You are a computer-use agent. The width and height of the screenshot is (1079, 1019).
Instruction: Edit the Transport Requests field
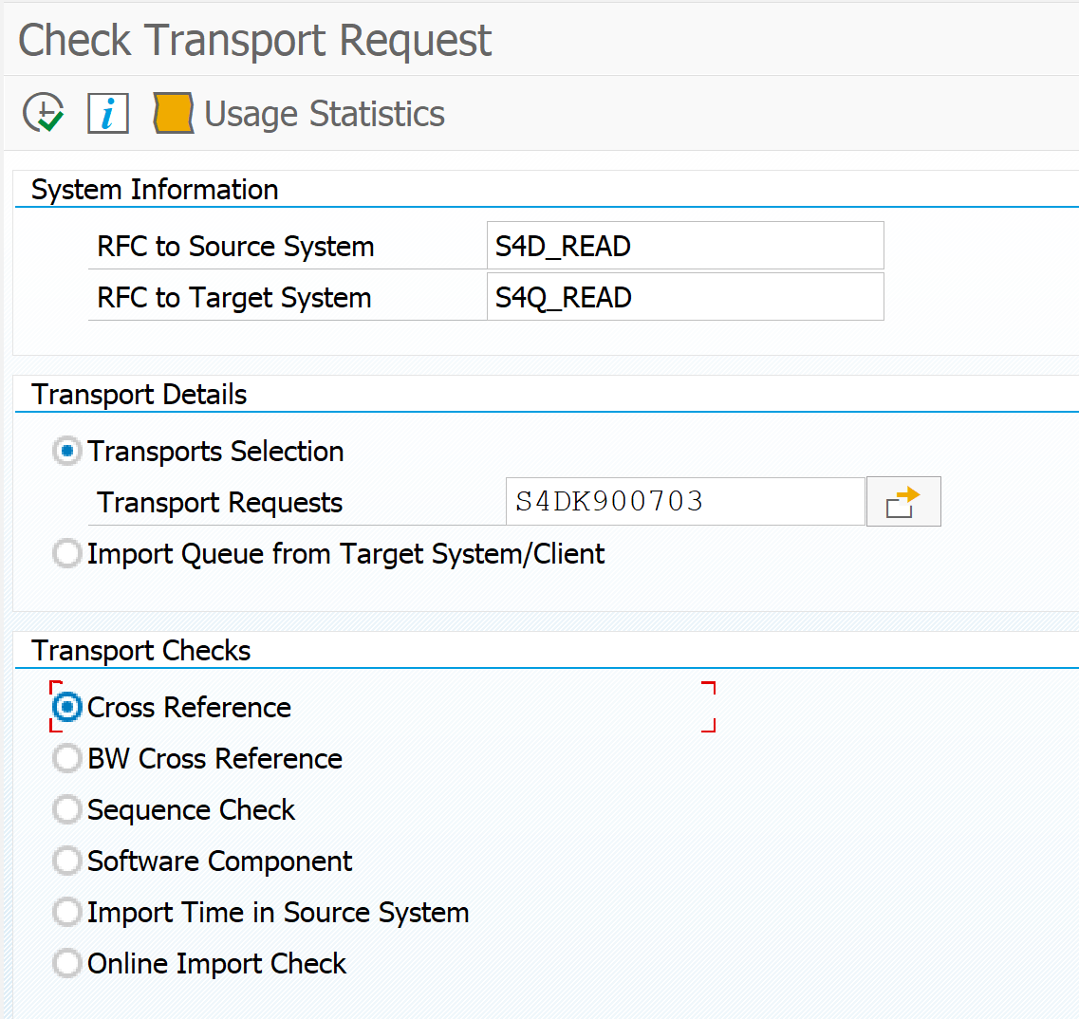coord(683,501)
